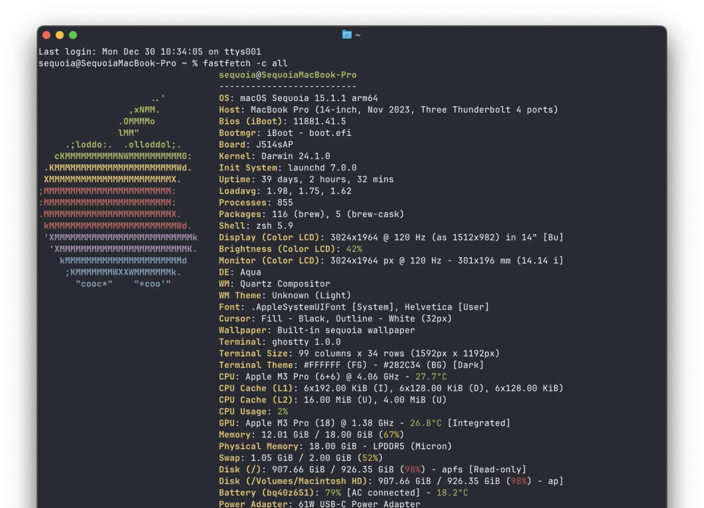The height and width of the screenshot is (508, 704).
Task: Click the 'fastfetch -c all' command text
Action: 245,63
